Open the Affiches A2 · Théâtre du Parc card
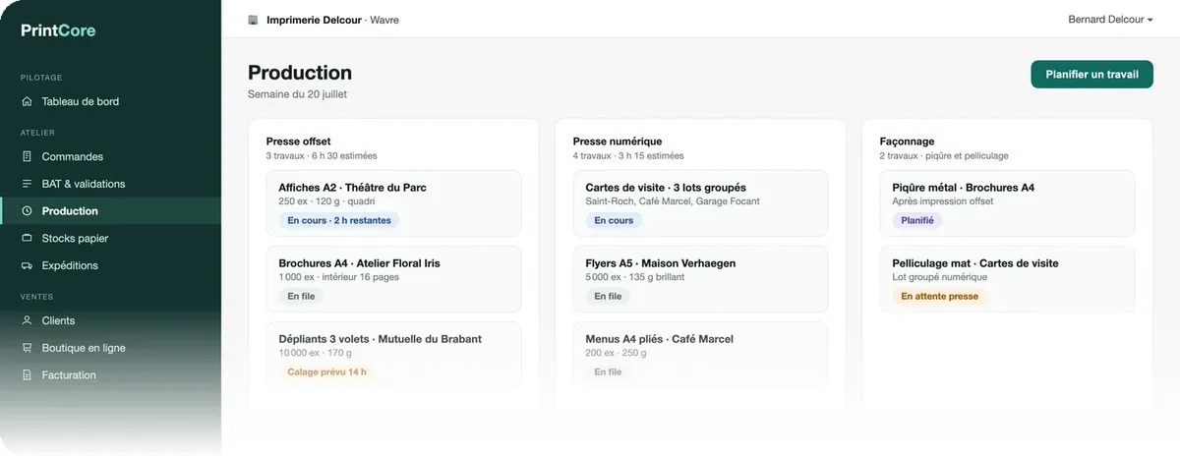This screenshot has height=456, width=1180. (x=393, y=203)
